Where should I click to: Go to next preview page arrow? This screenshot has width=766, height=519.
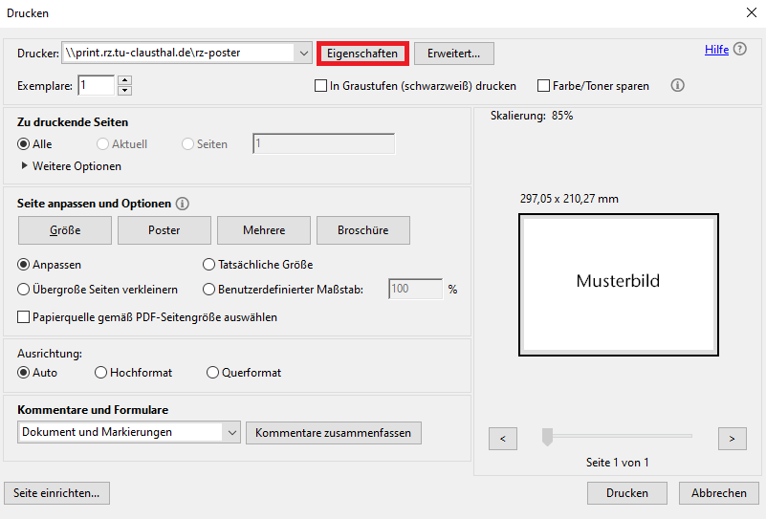732,438
